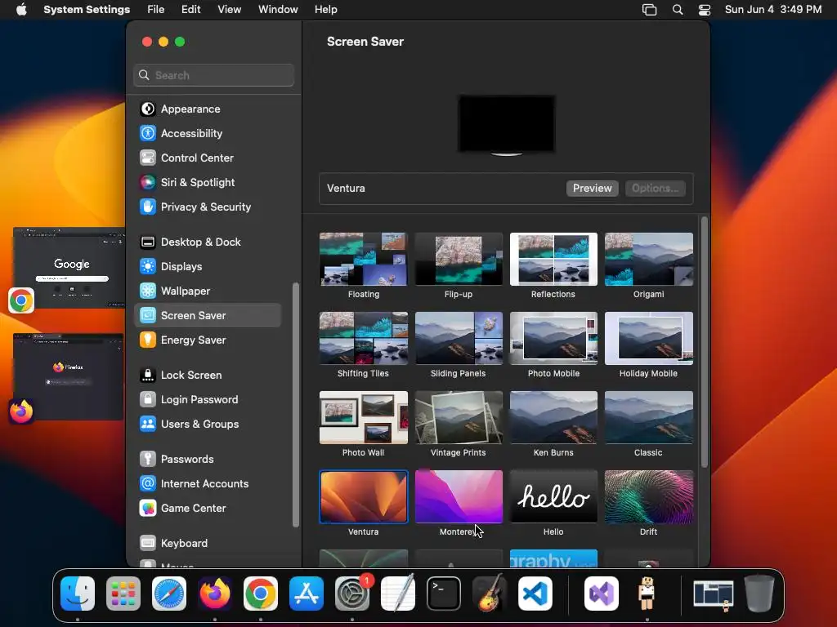The image size is (837, 627).
Task: Open purple Visual Studio in Dock
Action: [602, 594]
